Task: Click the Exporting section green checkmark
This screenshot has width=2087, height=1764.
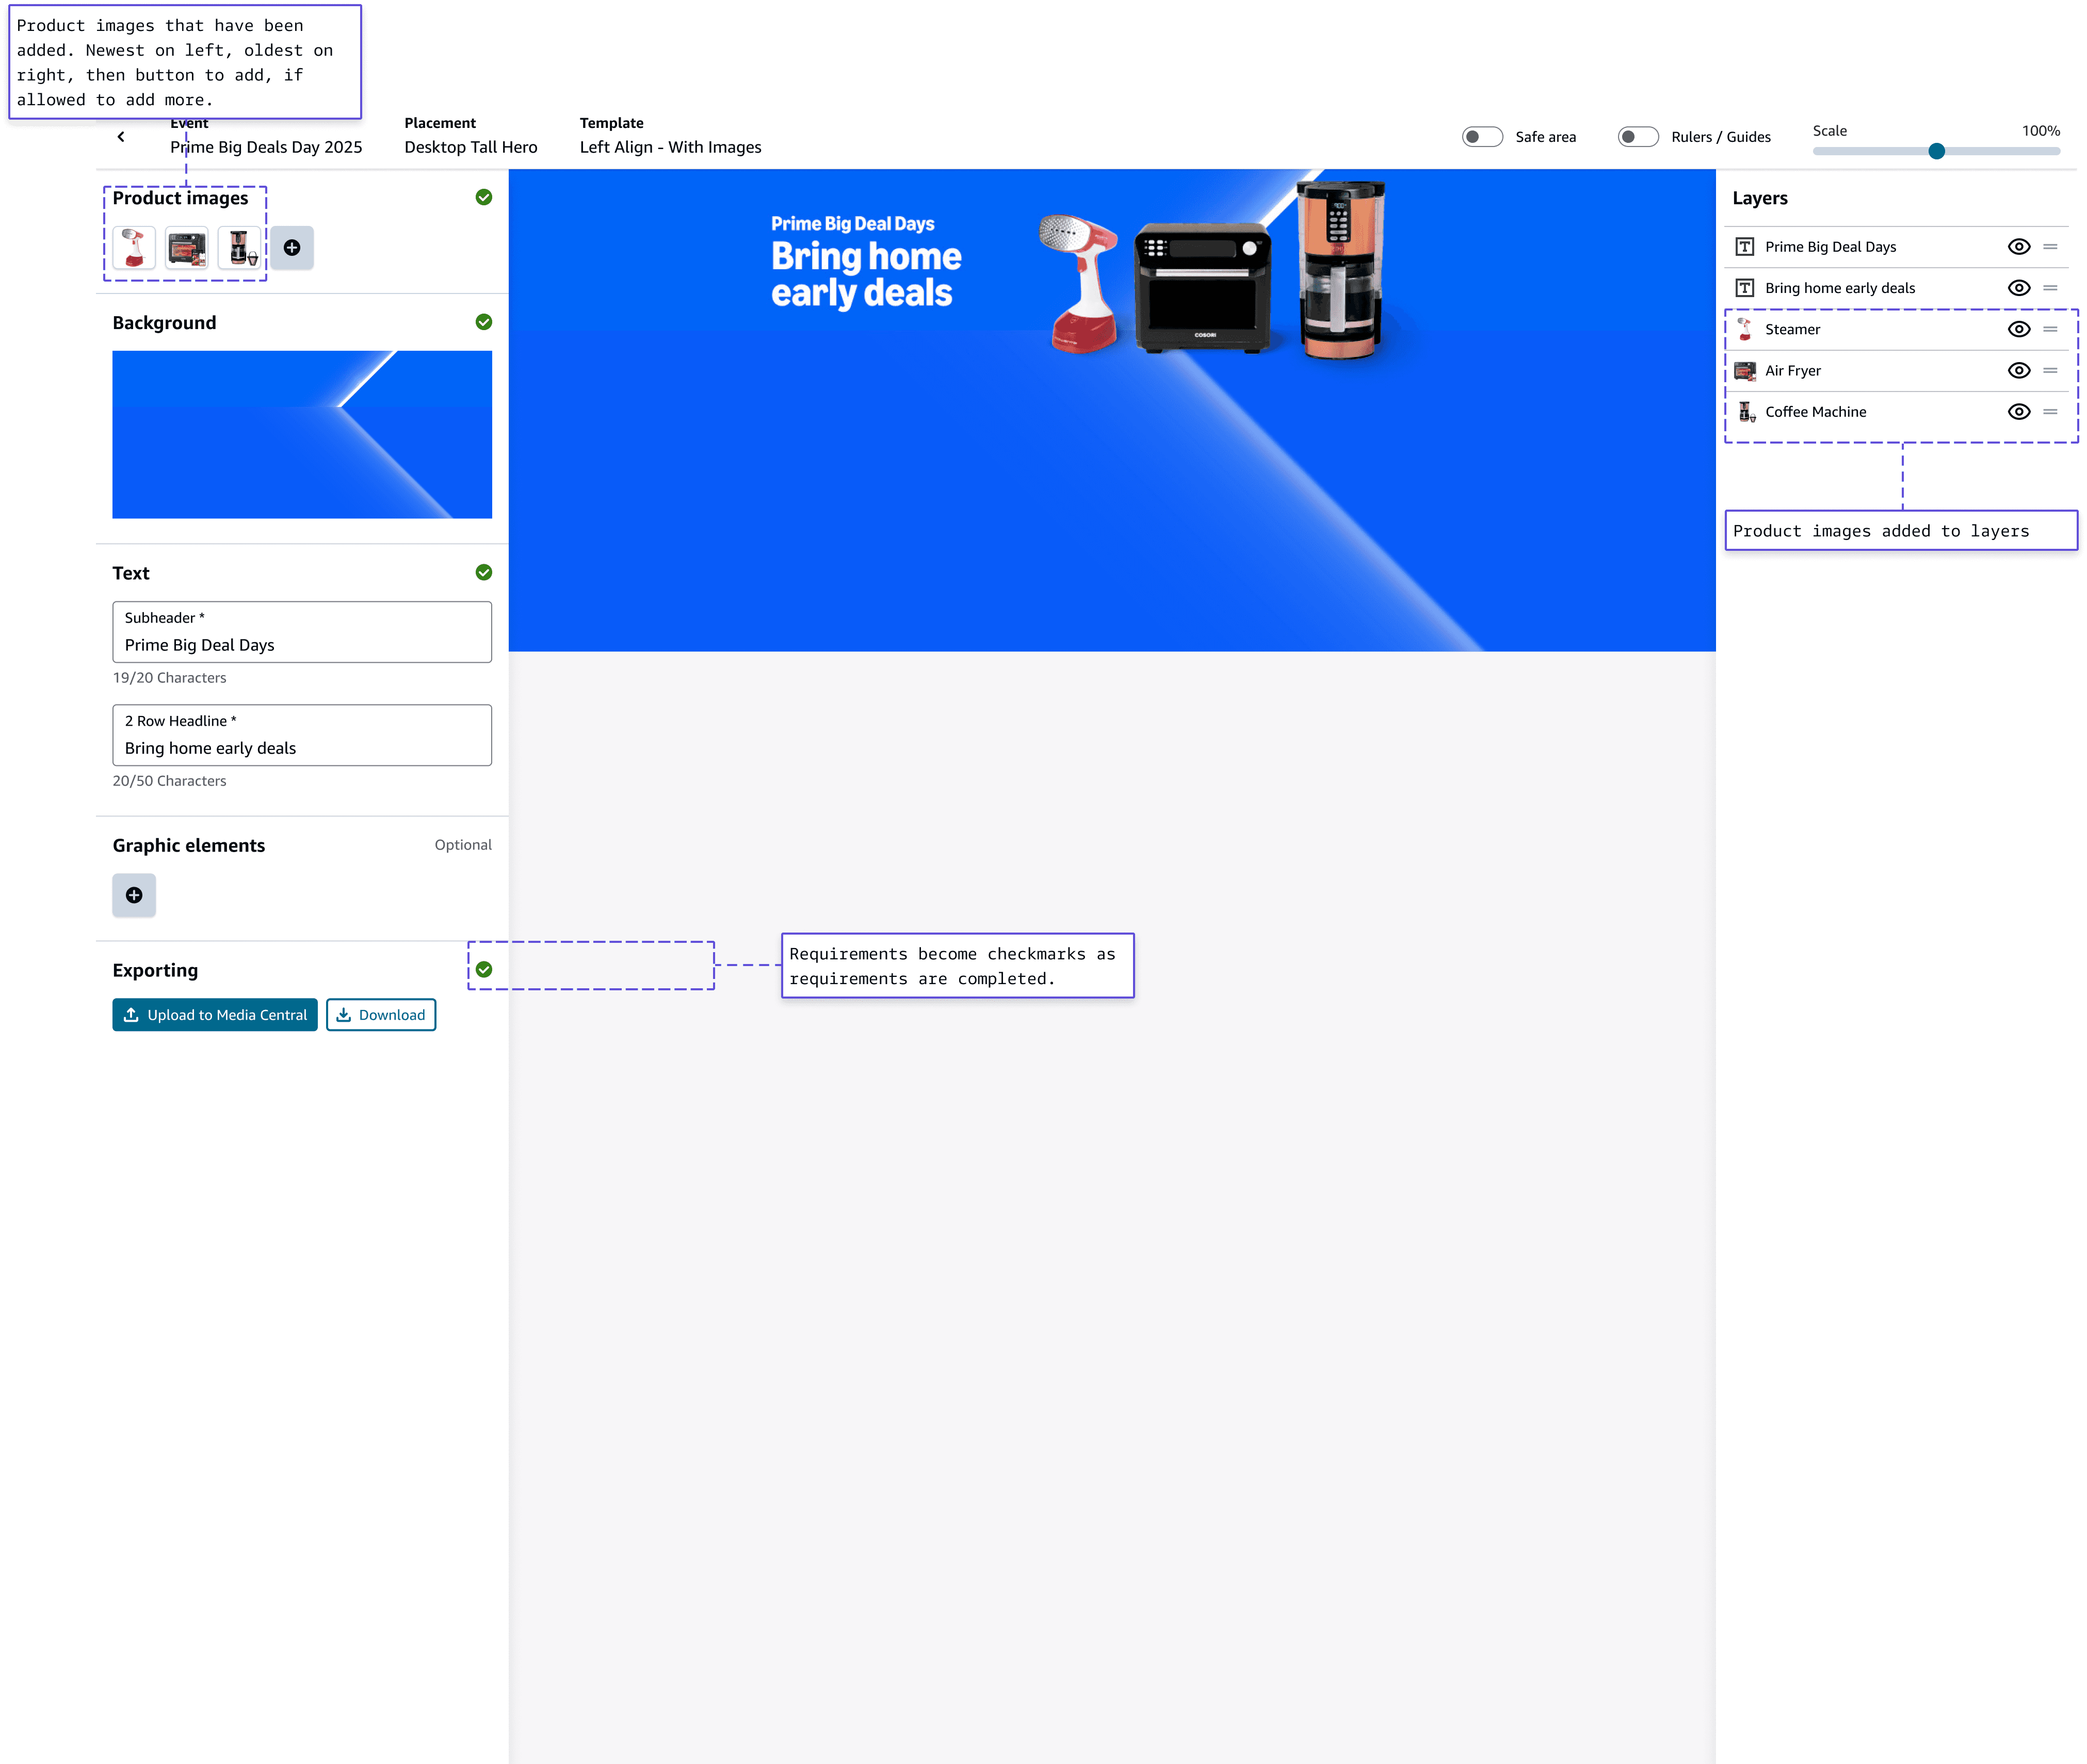Action: (x=484, y=969)
